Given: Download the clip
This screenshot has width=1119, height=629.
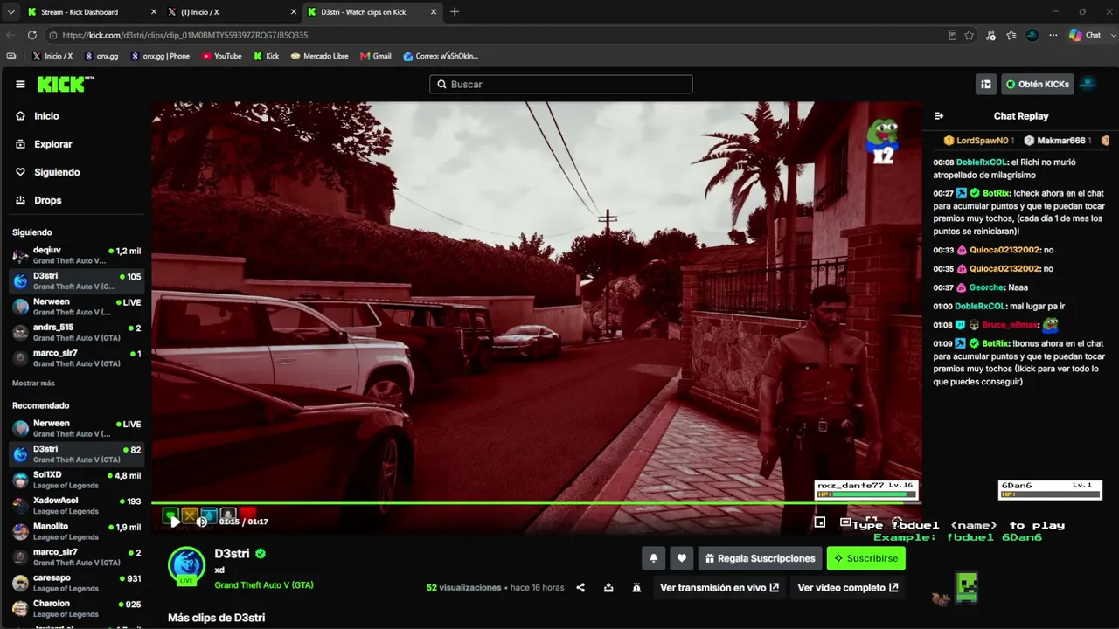Looking at the screenshot, I should point(608,588).
